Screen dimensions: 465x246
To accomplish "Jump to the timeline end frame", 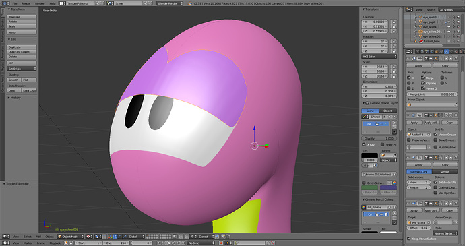I will point(184,243).
